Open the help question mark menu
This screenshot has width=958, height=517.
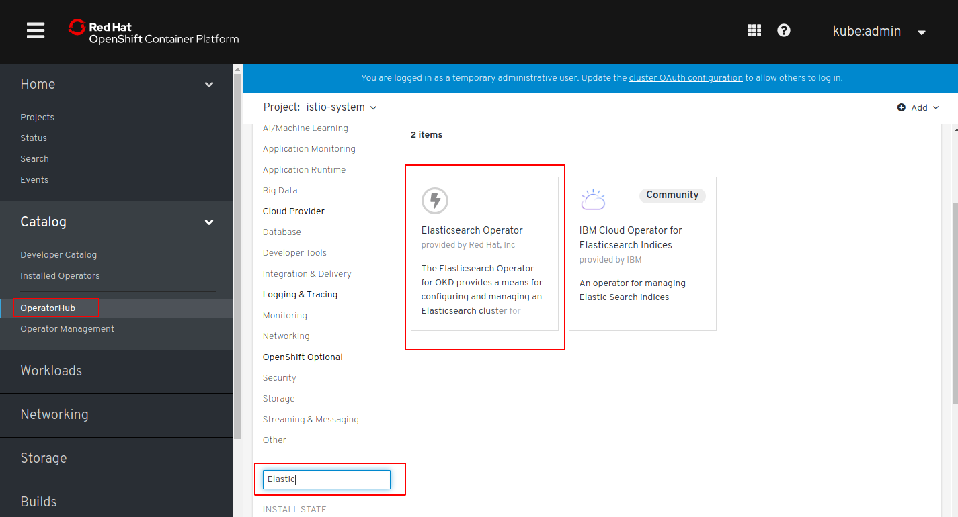[784, 30]
